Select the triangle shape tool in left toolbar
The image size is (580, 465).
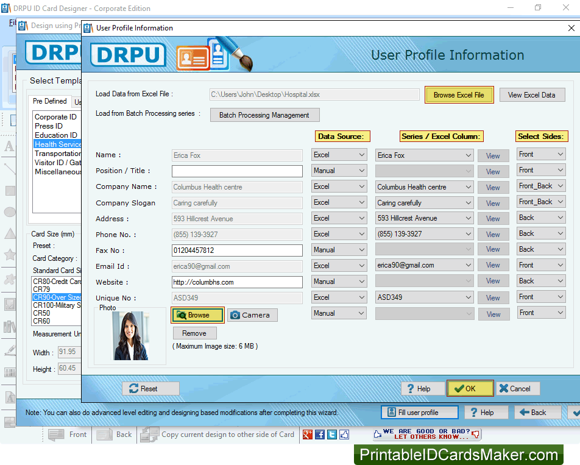(10, 233)
